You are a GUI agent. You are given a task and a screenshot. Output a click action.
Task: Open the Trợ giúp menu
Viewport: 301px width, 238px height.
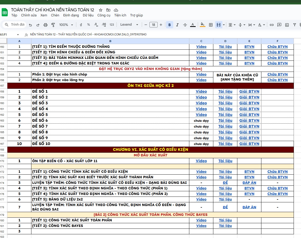(137, 15)
